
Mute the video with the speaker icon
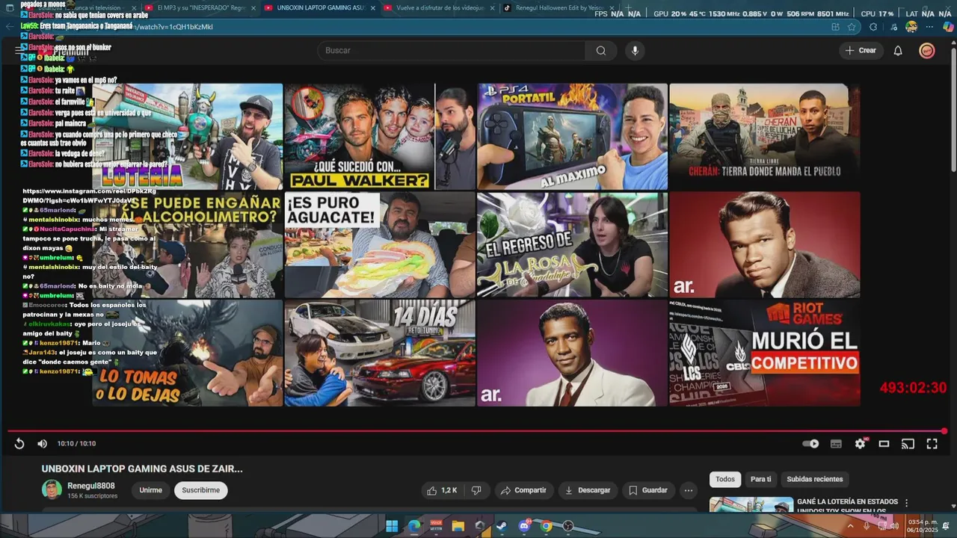point(42,444)
